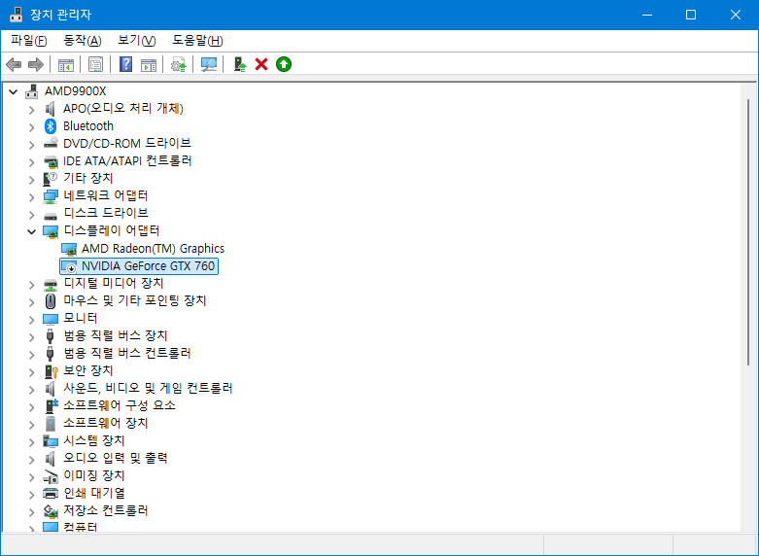The image size is (759, 556).
Task: Click the Bluetooth category icon
Action: (x=51, y=126)
